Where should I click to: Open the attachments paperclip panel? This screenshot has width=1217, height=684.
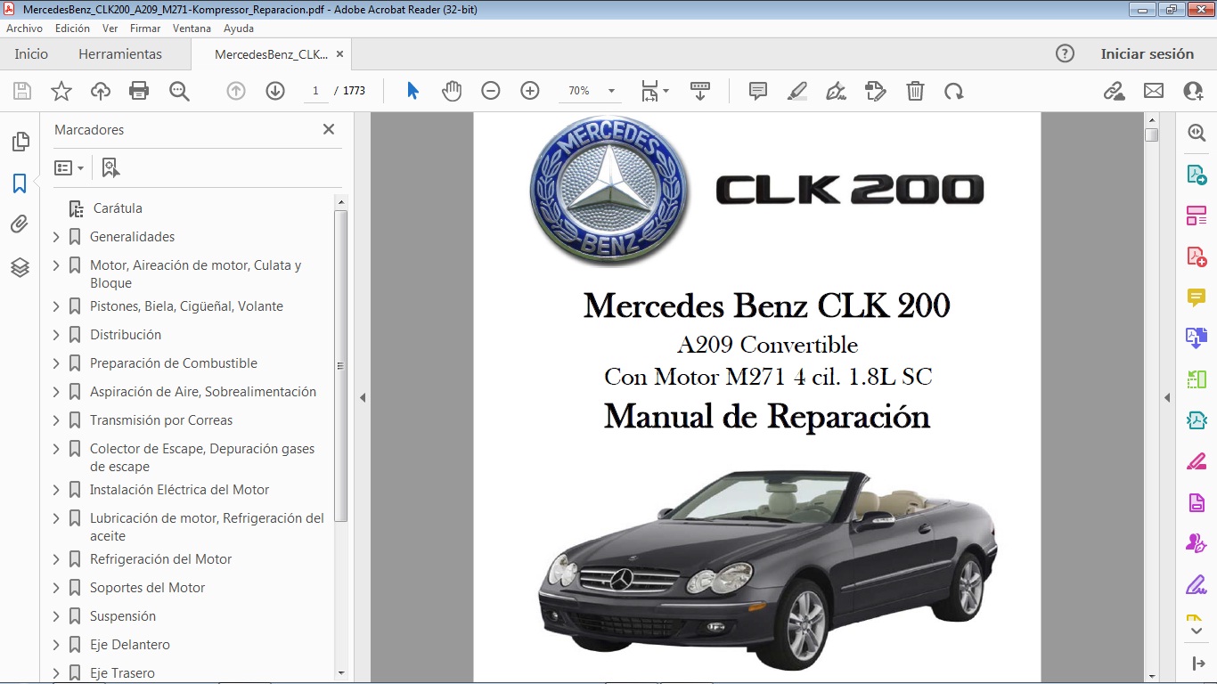click(20, 225)
